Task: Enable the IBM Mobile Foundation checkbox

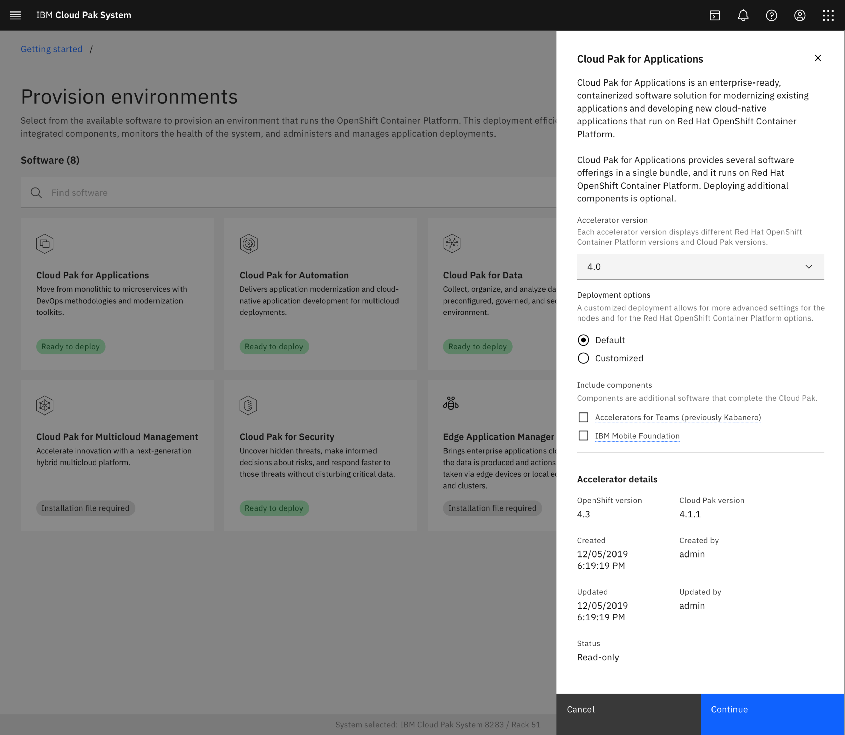Action: pos(583,435)
